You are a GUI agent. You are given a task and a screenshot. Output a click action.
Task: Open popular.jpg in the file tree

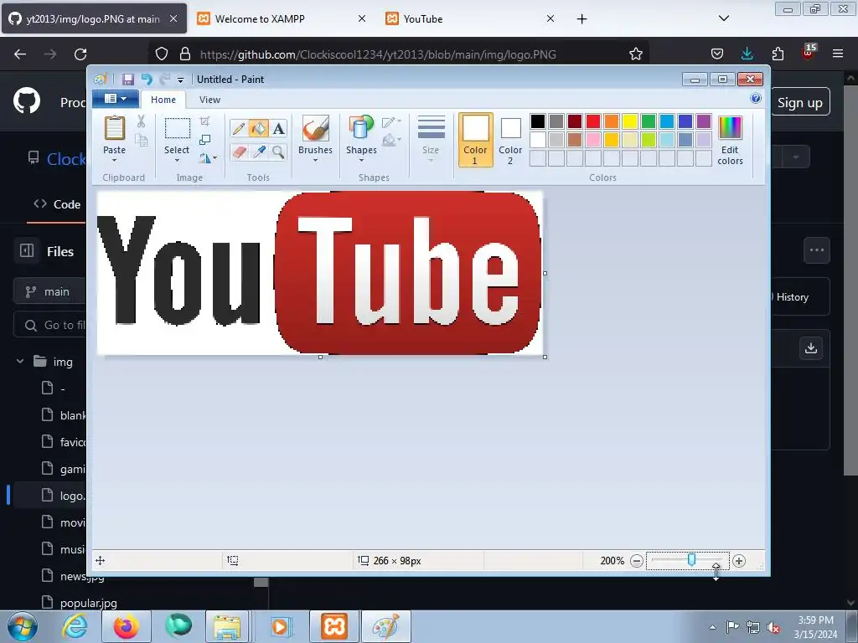[x=88, y=603]
